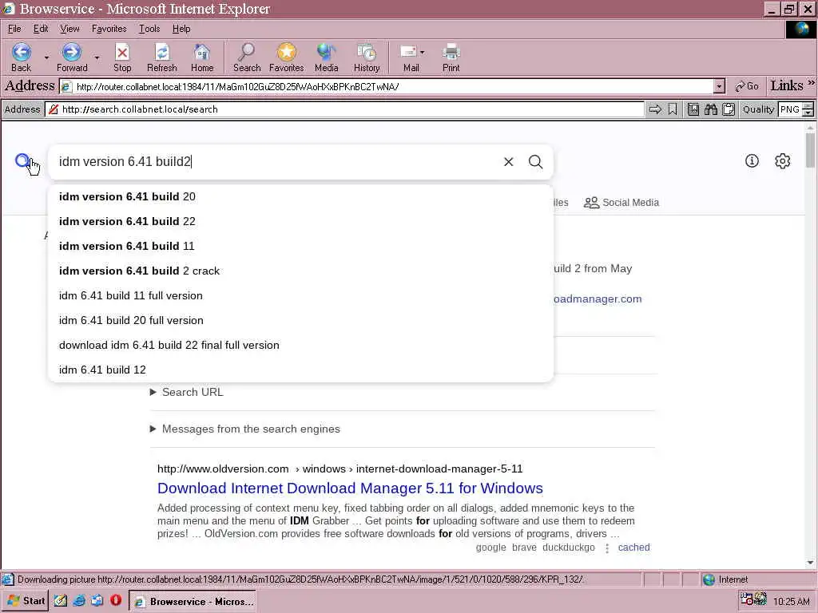Choose suggestion 'idm 6.41 build 12'
Screen dimensions: 818x613
[x=300, y=370]
